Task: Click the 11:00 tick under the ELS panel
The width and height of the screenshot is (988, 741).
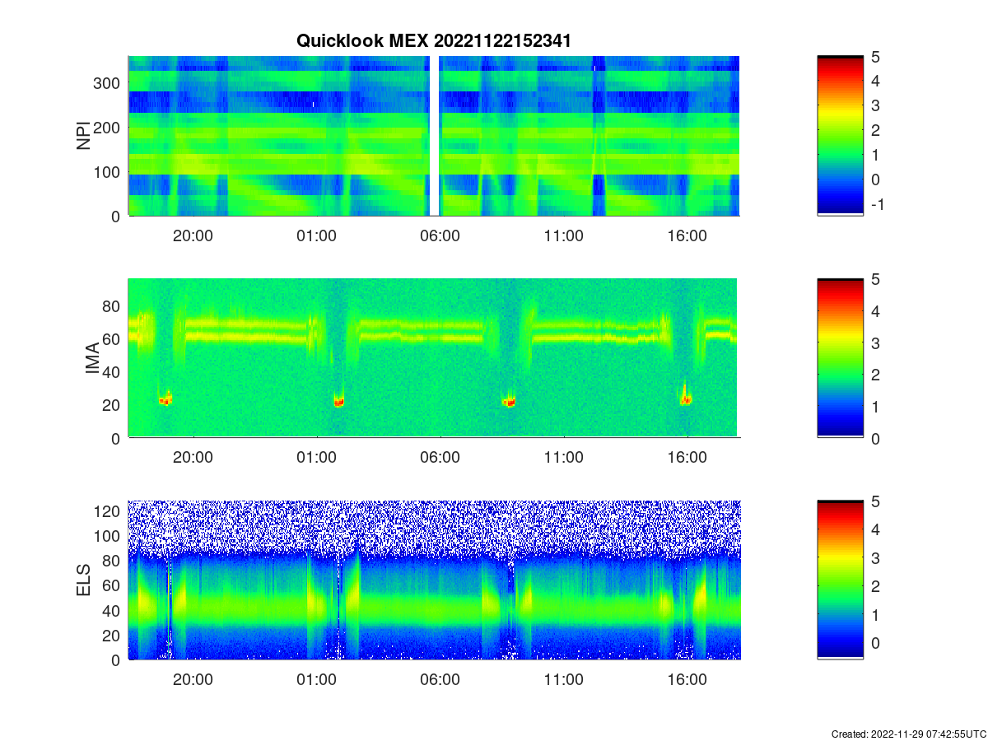Action: pyautogui.click(x=563, y=680)
